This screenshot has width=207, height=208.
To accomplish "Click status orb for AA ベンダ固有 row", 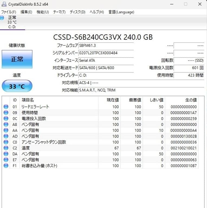I will coord(6,130).
